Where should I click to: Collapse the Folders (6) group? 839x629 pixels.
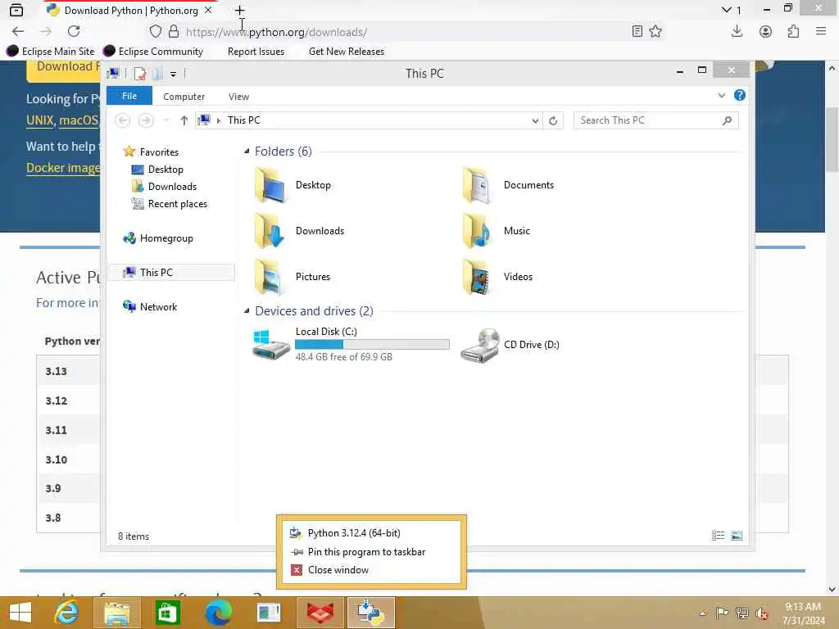(x=247, y=152)
